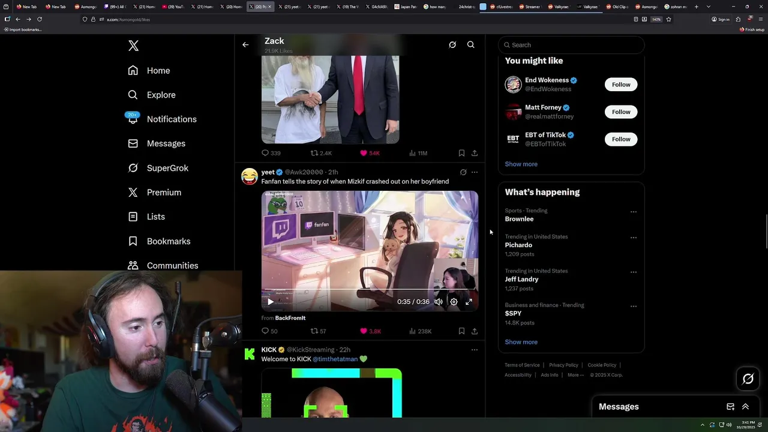Viewport: 768px width, 432px height.
Task: Click Show more under What's happening
Action: (521, 342)
